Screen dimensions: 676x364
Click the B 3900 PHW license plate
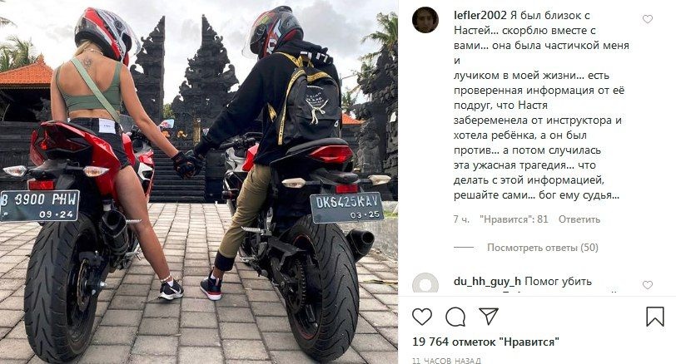point(40,205)
